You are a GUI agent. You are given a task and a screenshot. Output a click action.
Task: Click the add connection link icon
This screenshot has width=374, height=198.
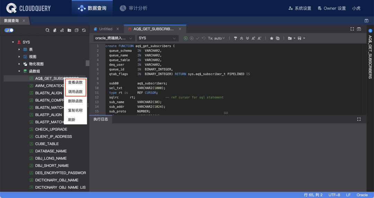(62, 30)
